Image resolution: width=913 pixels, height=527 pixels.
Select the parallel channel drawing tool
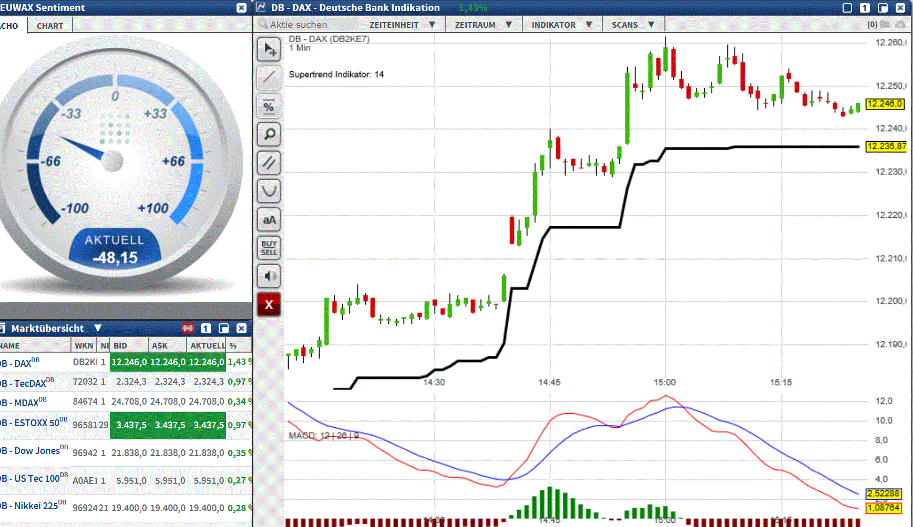[269, 163]
